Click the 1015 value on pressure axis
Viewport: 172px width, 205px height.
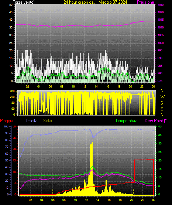161,20
